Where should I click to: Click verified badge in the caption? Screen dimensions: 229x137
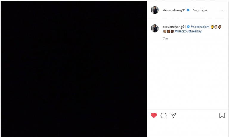click(188, 27)
